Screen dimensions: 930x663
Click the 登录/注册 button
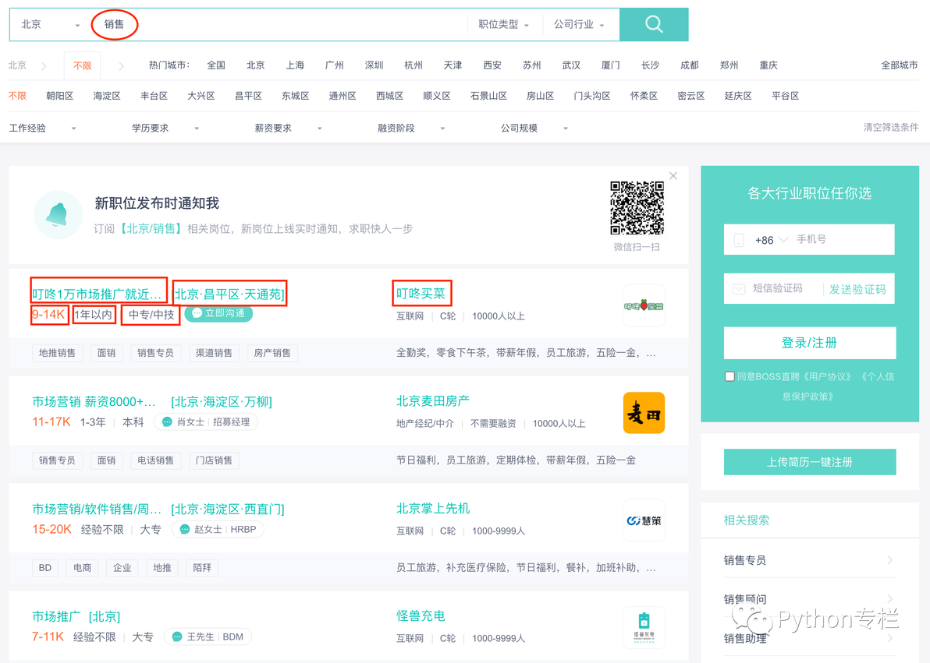pos(810,343)
